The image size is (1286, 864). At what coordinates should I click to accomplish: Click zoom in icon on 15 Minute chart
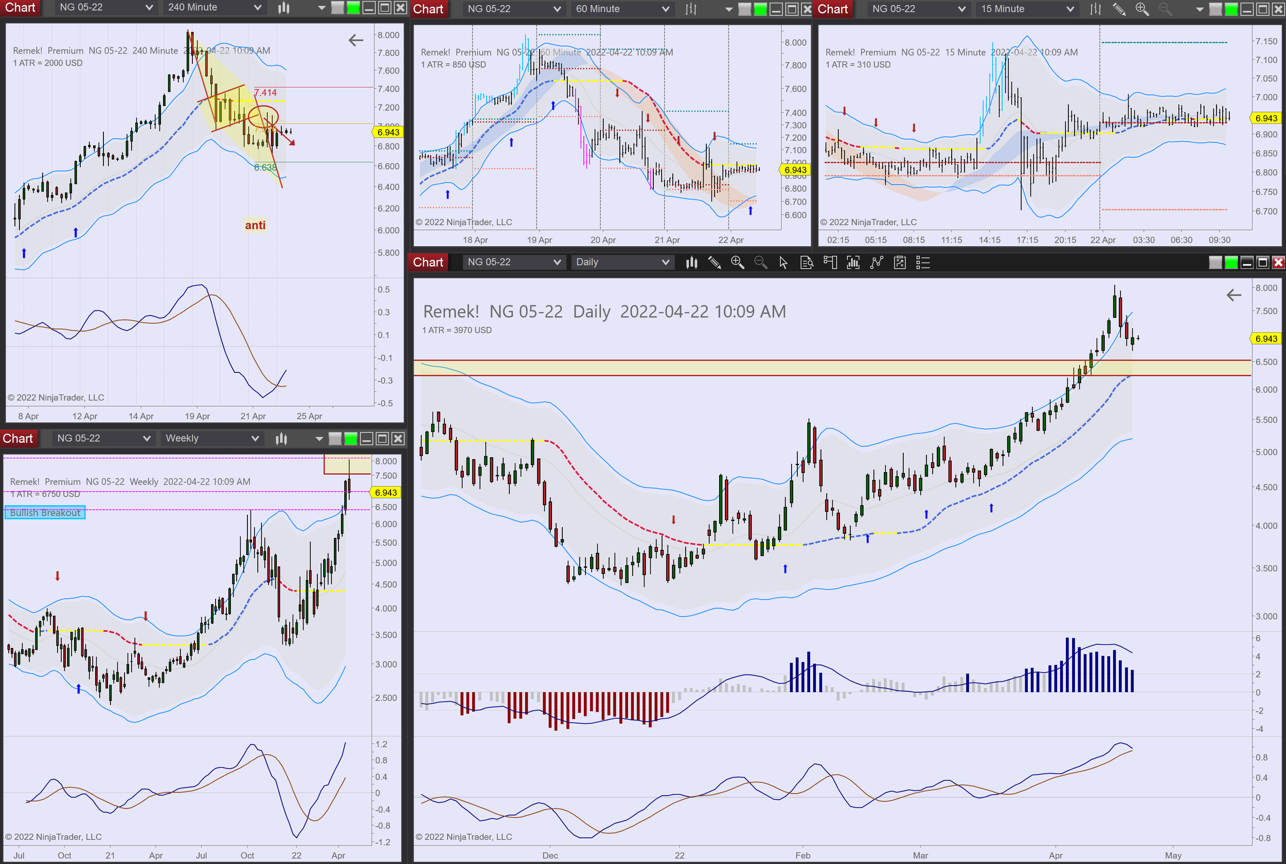(1142, 9)
